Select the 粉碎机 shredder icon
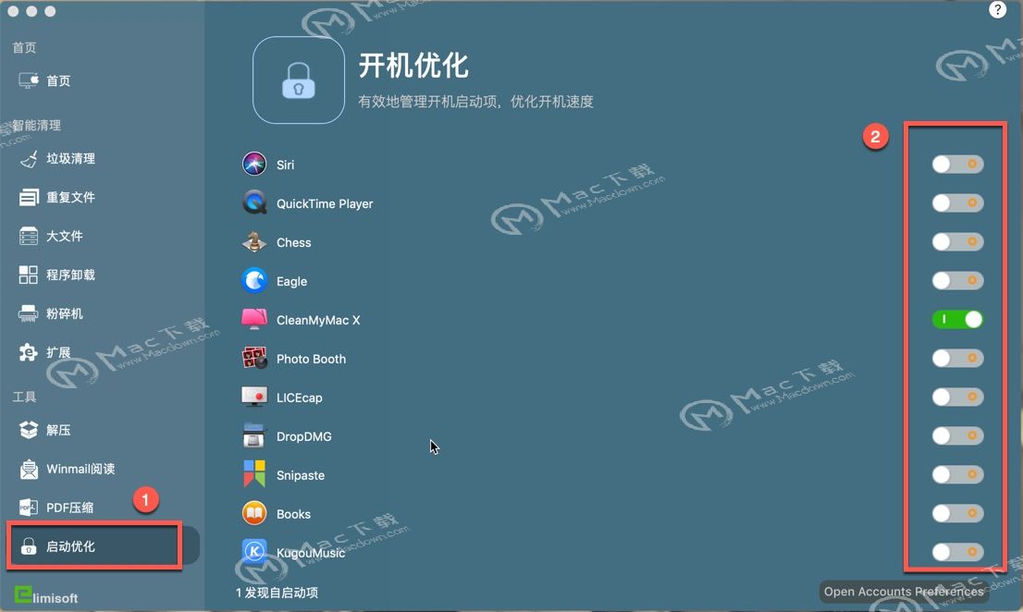Viewport: 1023px width, 612px height. pos(29,313)
